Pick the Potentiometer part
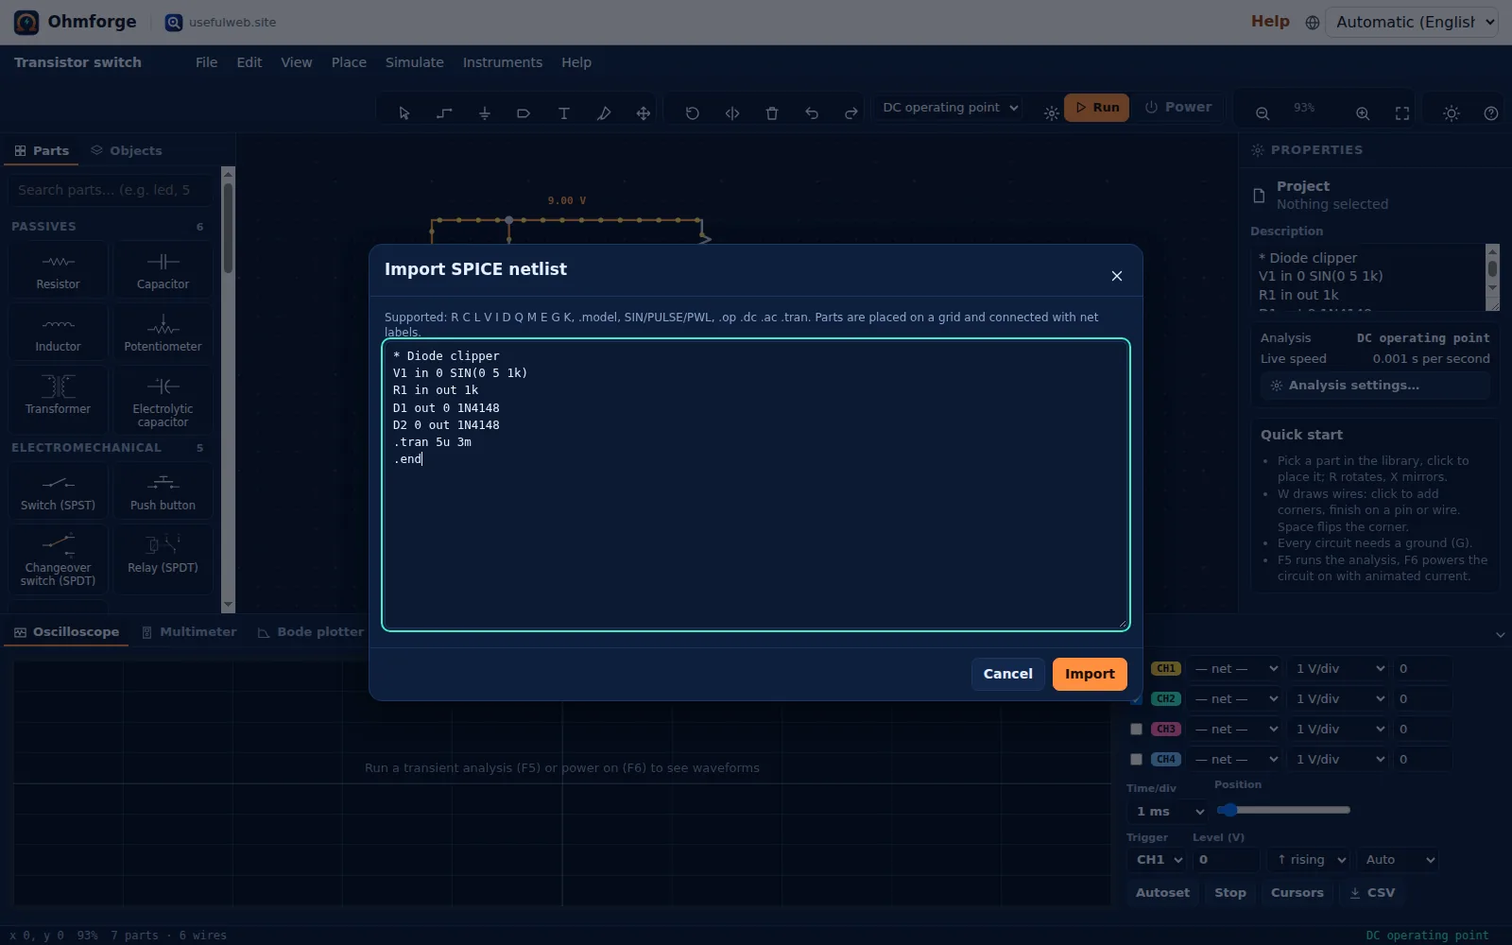 coord(163,333)
